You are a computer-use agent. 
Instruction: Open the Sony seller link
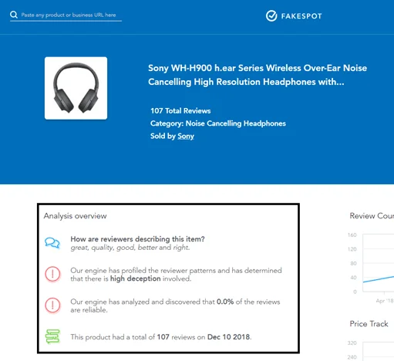tap(186, 136)
